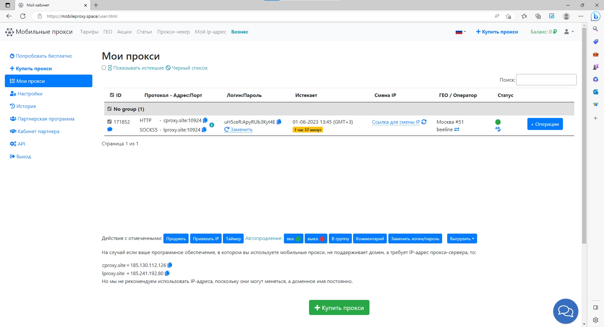
Task: Copy the HTTP cproxy.site:10924 address
Action: [x=206, y=120]
